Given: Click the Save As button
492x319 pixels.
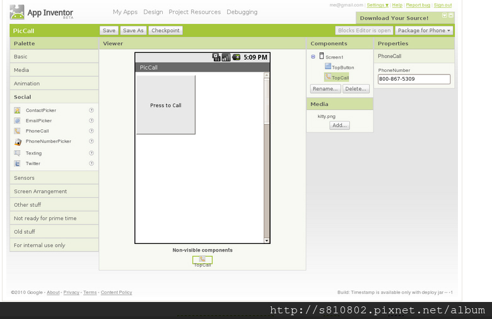Looking at the screenshot, I should [133, 30].
